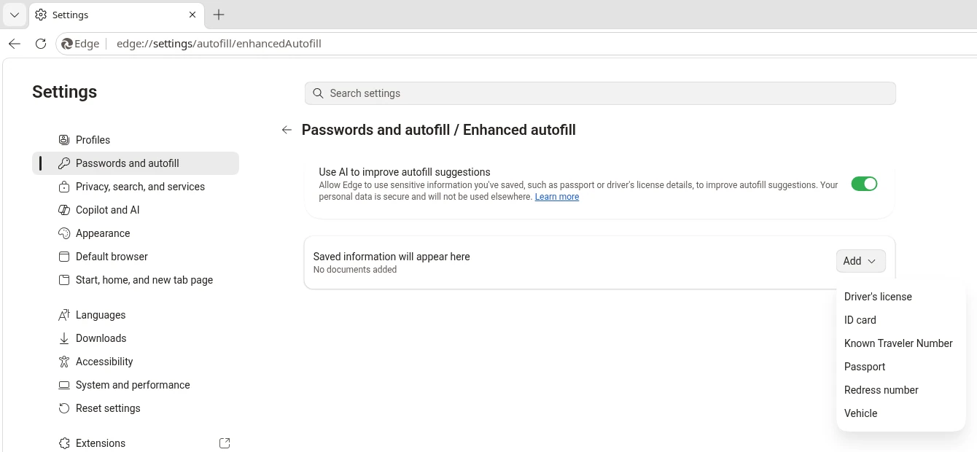Viewport: 977px width, 452px height.
Task: Close the Settings tab
Action: click(x=192, y=15)
